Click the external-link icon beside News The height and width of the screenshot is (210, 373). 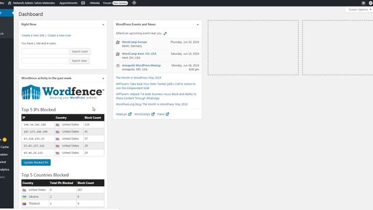[x=167, y=114]
